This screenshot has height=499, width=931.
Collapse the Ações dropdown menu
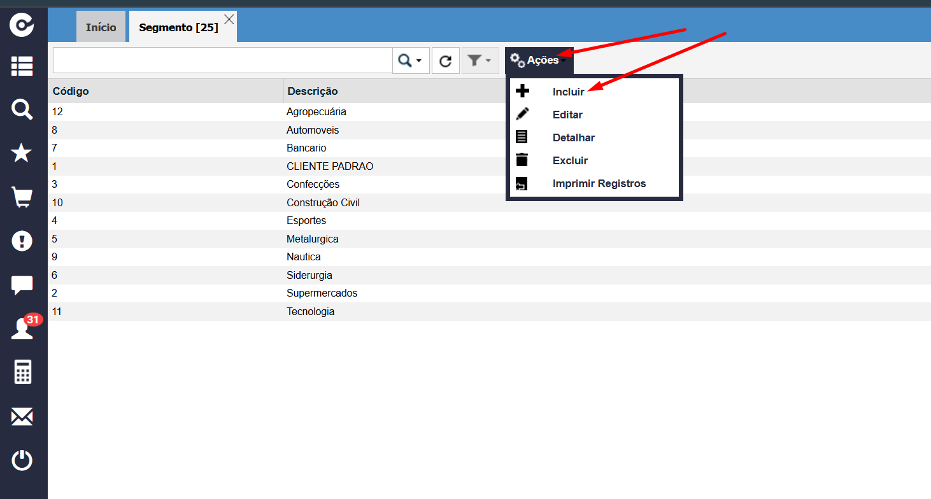pyautogui.click(x=539, y=60)
